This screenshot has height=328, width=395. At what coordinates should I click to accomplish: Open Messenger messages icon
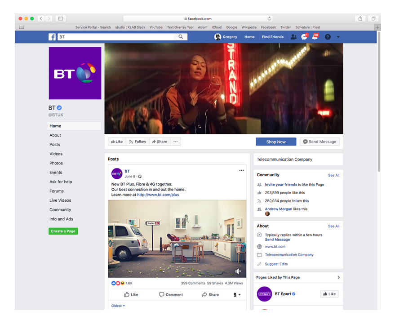(x=304, y=37)
